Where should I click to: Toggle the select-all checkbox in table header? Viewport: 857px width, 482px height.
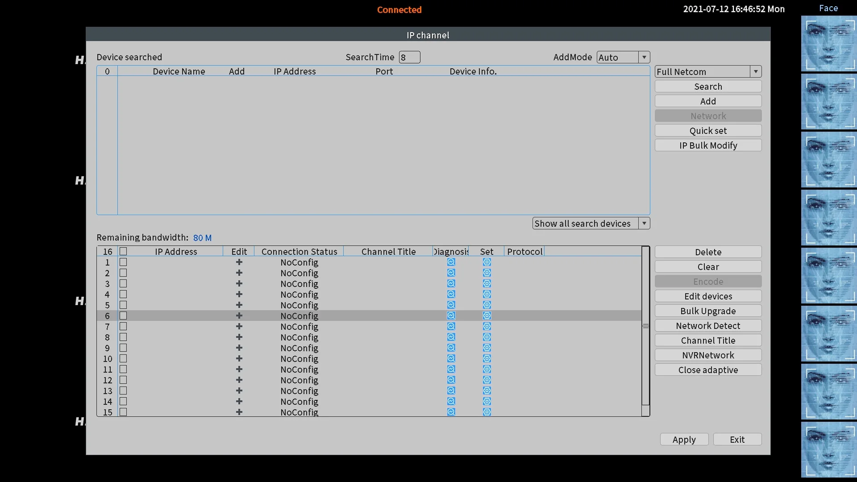click(x=123, y=252)
